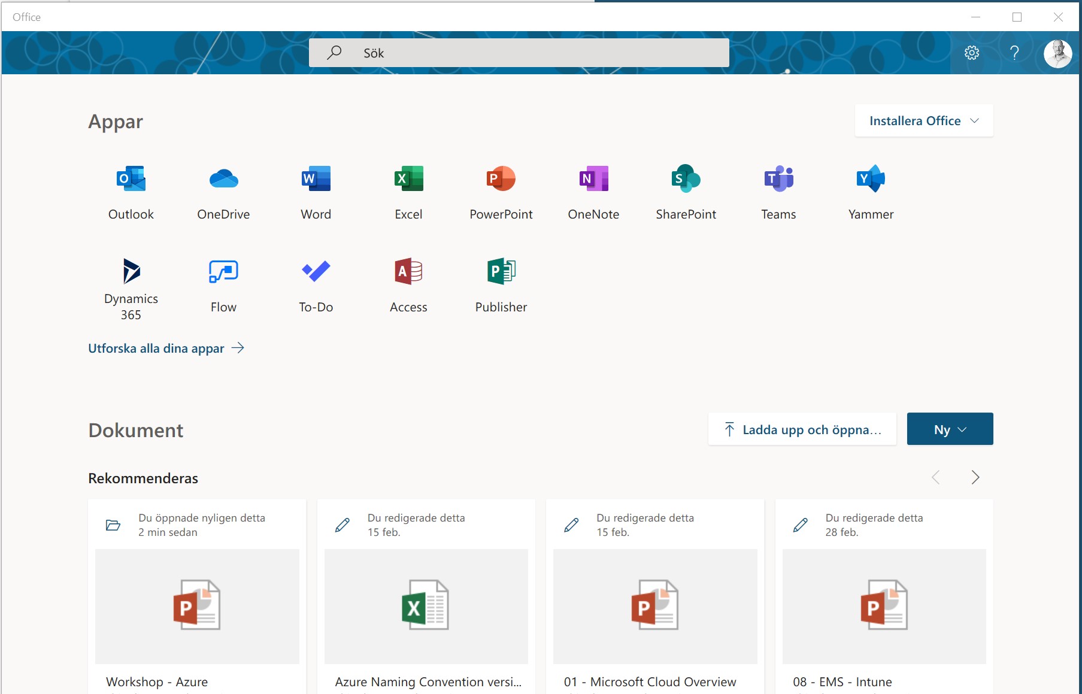
Task: Click the Workshop - Azure file name
Action: (157, 682)
